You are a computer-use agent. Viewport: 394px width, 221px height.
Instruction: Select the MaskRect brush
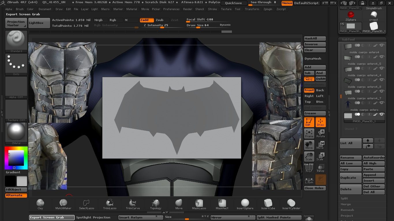222,204
